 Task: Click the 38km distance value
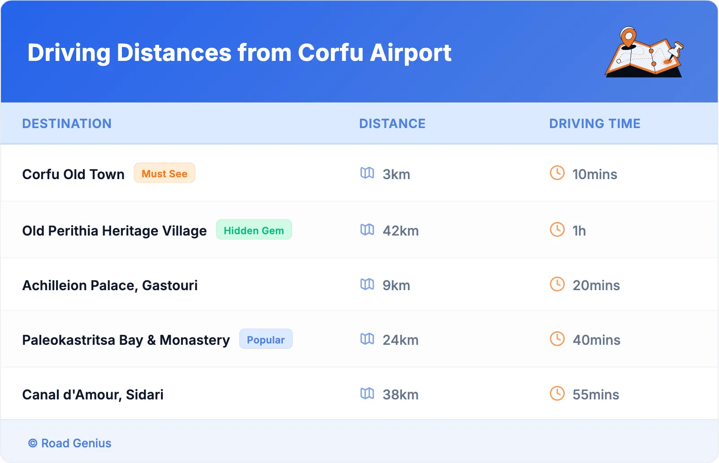(x=401, y=394)
